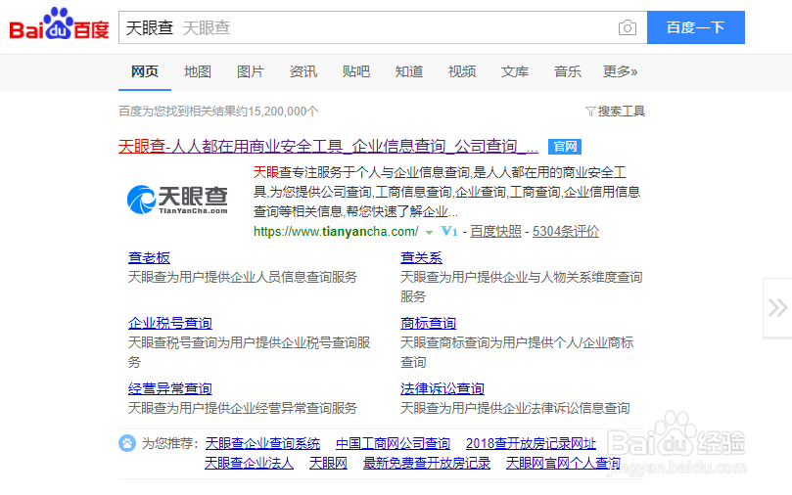Screen dimensions: 792x495
Task: Switch to the 文库 tab
Action: click(515, 71)
